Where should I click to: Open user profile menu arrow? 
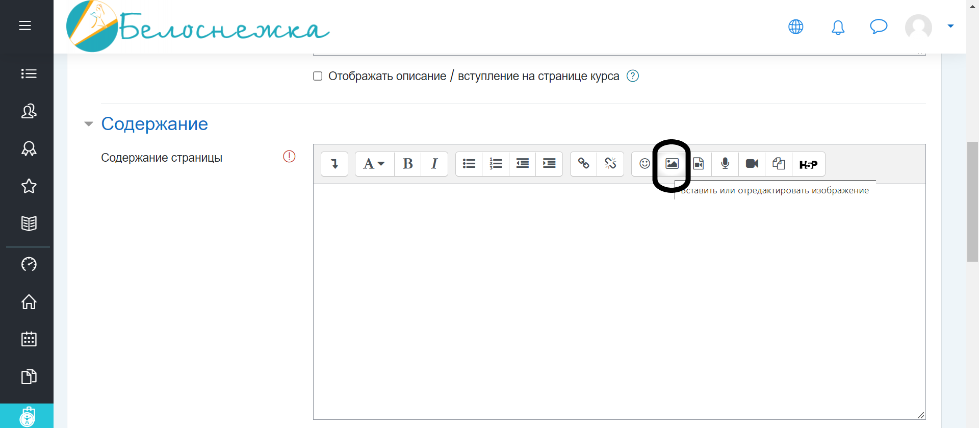(x=950, y=26)
